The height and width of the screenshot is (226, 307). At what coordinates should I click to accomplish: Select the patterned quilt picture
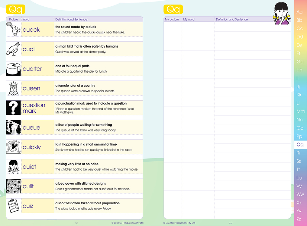(13, 186)
